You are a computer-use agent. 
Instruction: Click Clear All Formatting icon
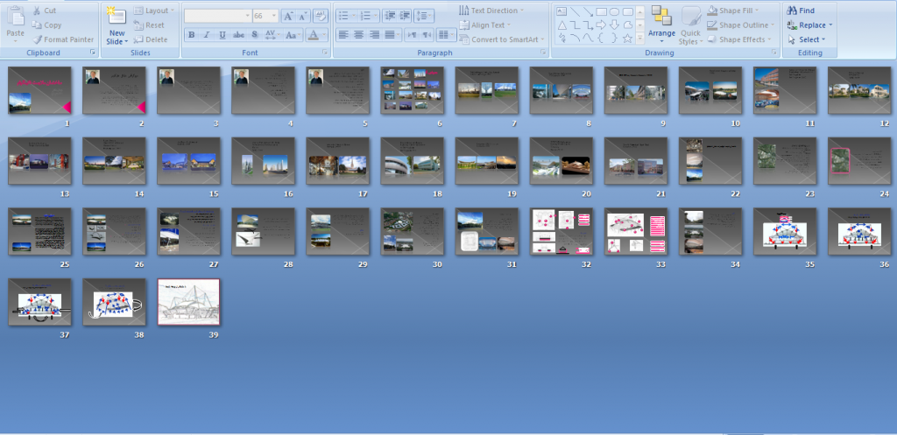(321, 16)
